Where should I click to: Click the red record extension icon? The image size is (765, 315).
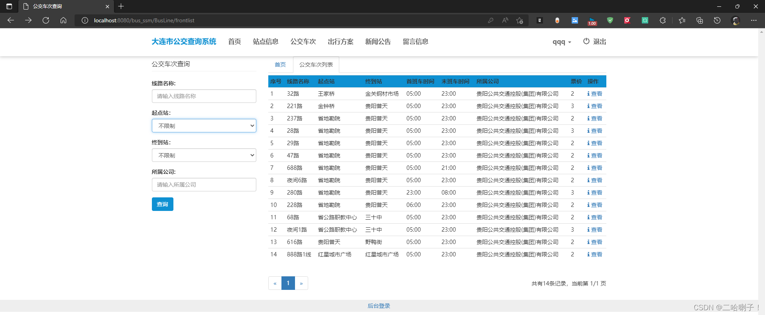tap(627, 20)
